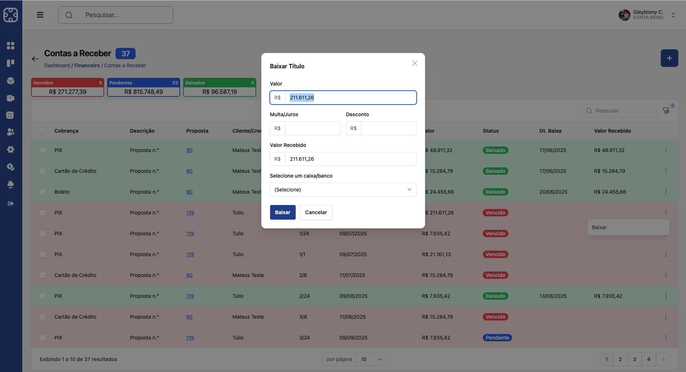Click the logout icon in sidebar
The width and height of the screenshot is (686, 372).
pyautogui.click(x=11, y=204)
